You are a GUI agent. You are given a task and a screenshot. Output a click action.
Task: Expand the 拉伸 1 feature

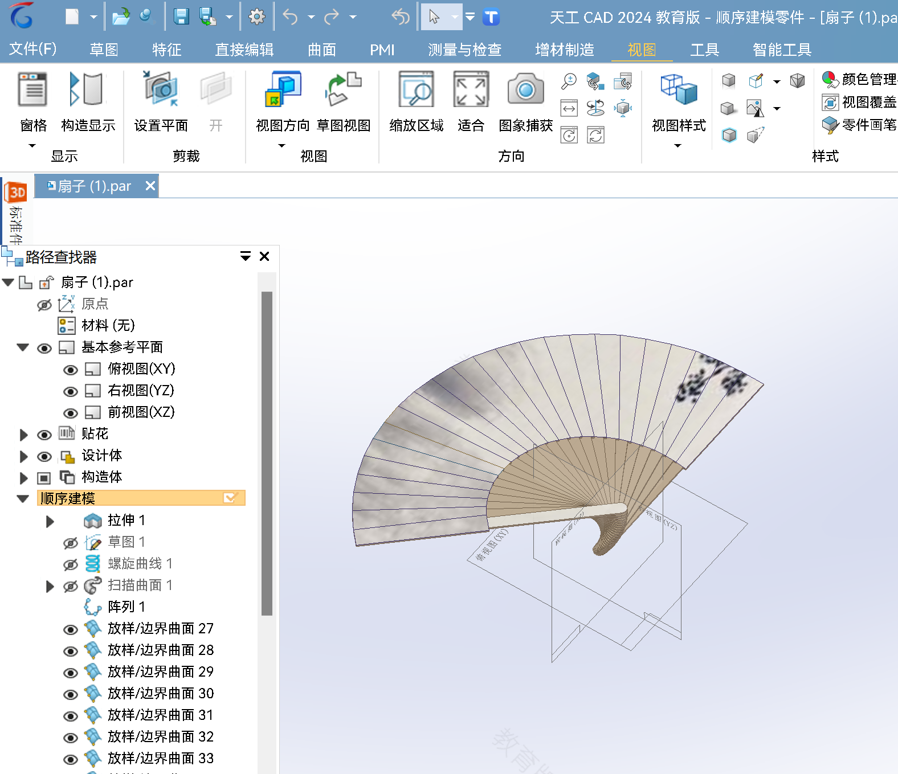point(50,521)
